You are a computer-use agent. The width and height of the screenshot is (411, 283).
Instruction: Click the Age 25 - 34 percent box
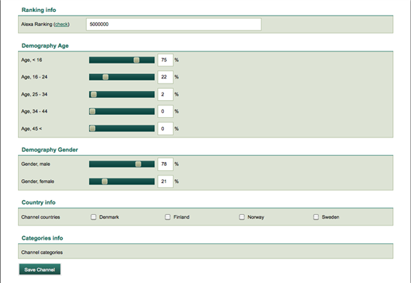(165, 94)
